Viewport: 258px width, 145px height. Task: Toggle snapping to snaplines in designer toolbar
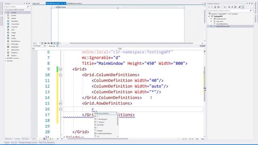click(x=55, y=43)
